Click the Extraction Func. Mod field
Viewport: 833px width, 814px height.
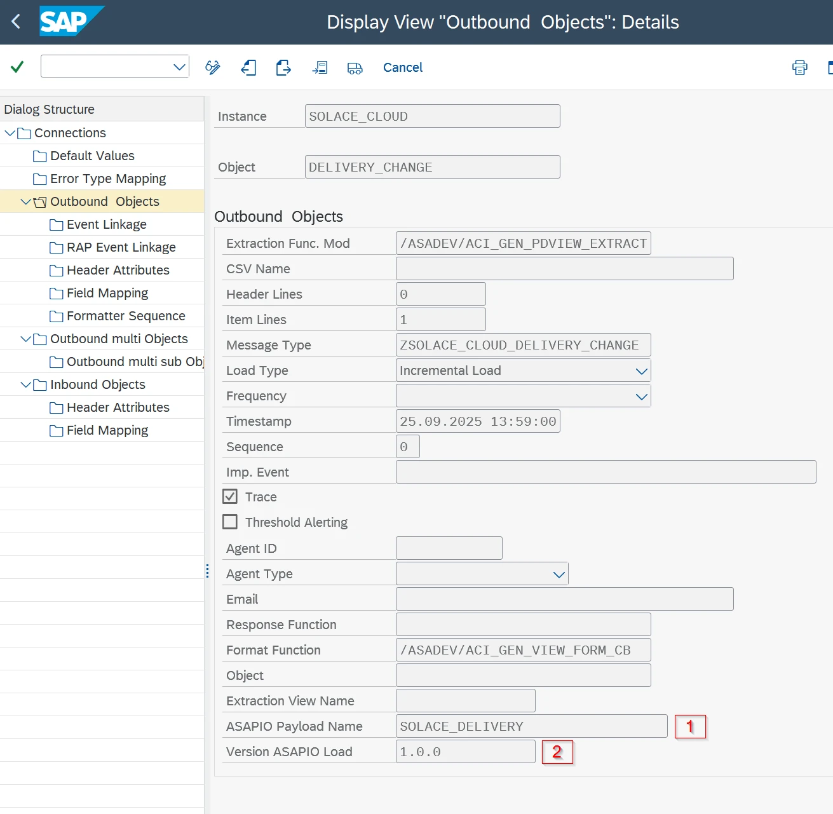coord(524,243)
